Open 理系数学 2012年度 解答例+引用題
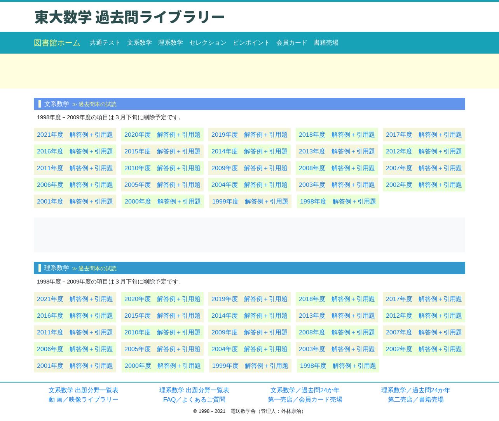The image size is (499, 421). (424, 316)
